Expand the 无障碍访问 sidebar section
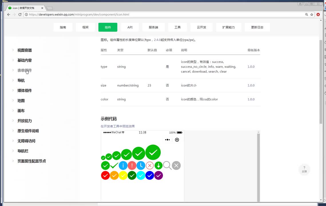Viewport: 326px width, 206px height. pyautogui.click(x=26, y=141)
